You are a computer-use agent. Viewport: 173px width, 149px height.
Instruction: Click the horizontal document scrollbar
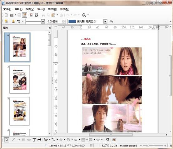(111, 135)
